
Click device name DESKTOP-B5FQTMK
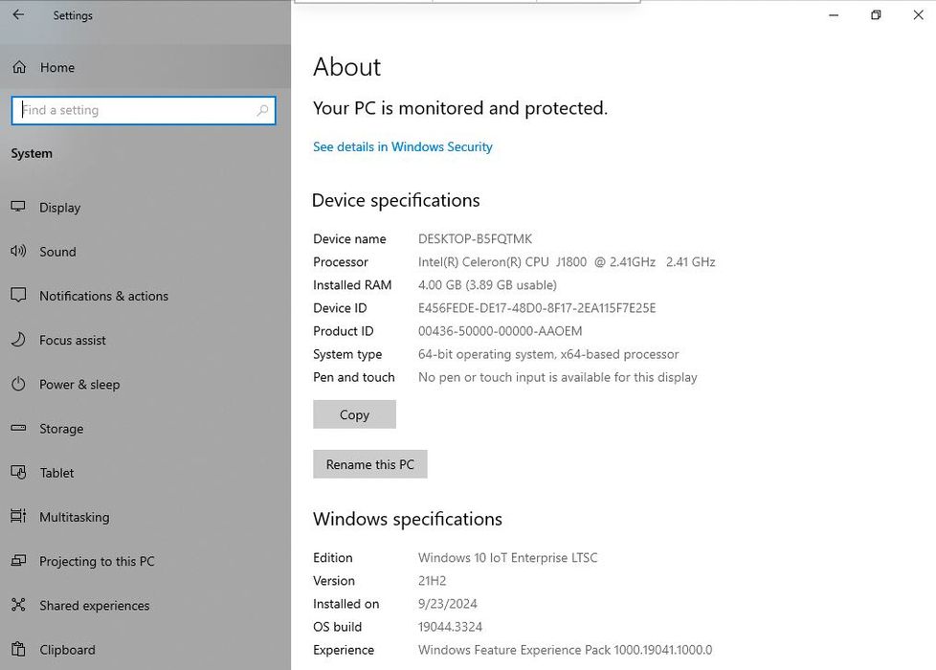click(475, 239)
